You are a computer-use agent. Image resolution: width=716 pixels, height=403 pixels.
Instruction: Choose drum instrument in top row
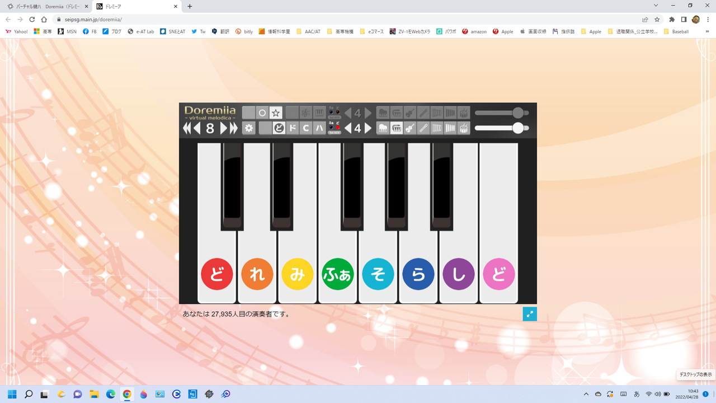pos(464,113)
